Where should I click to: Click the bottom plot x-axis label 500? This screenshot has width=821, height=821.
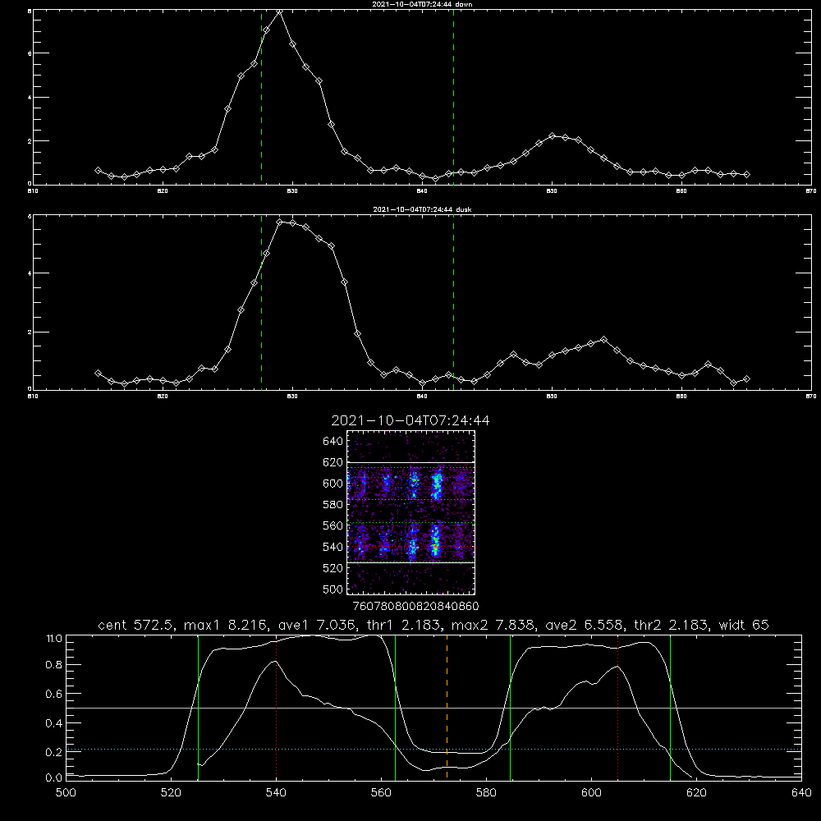pyautogui.click(x=66, y=793)
